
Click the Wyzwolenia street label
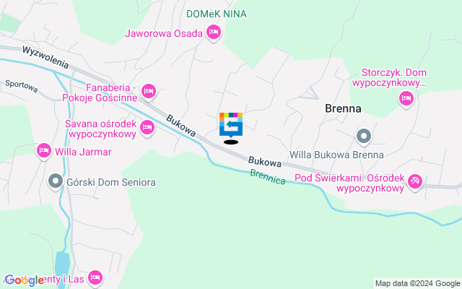45,57
